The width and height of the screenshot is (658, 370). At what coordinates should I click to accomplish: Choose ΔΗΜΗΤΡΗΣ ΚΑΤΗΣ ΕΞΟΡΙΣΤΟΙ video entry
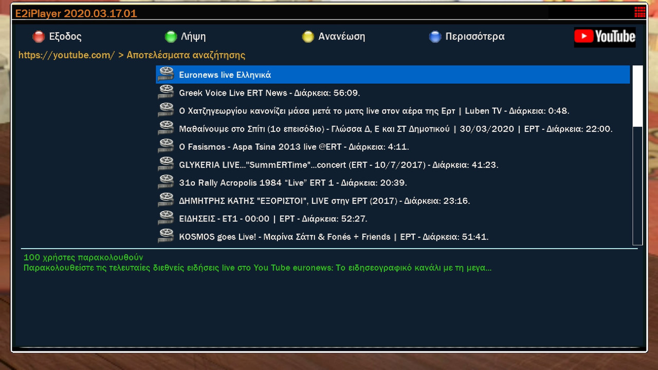point(393,200)
